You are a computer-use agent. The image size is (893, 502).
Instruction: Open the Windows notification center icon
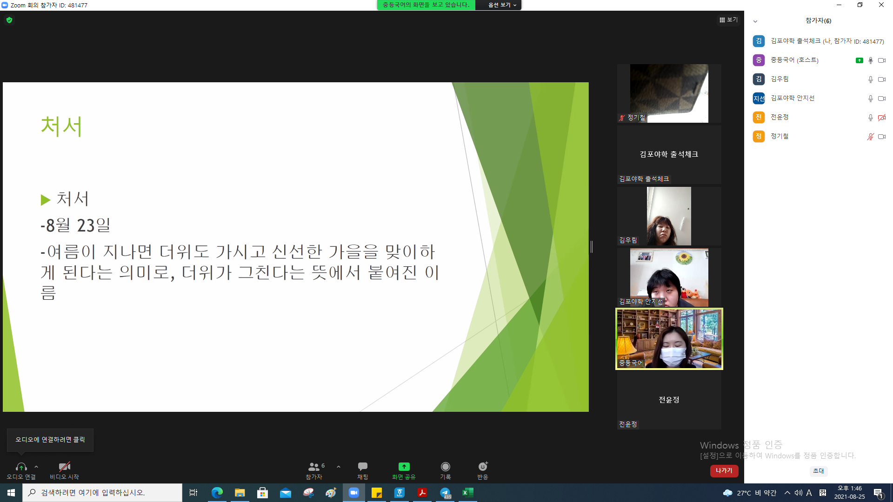[x=879, y=493]
